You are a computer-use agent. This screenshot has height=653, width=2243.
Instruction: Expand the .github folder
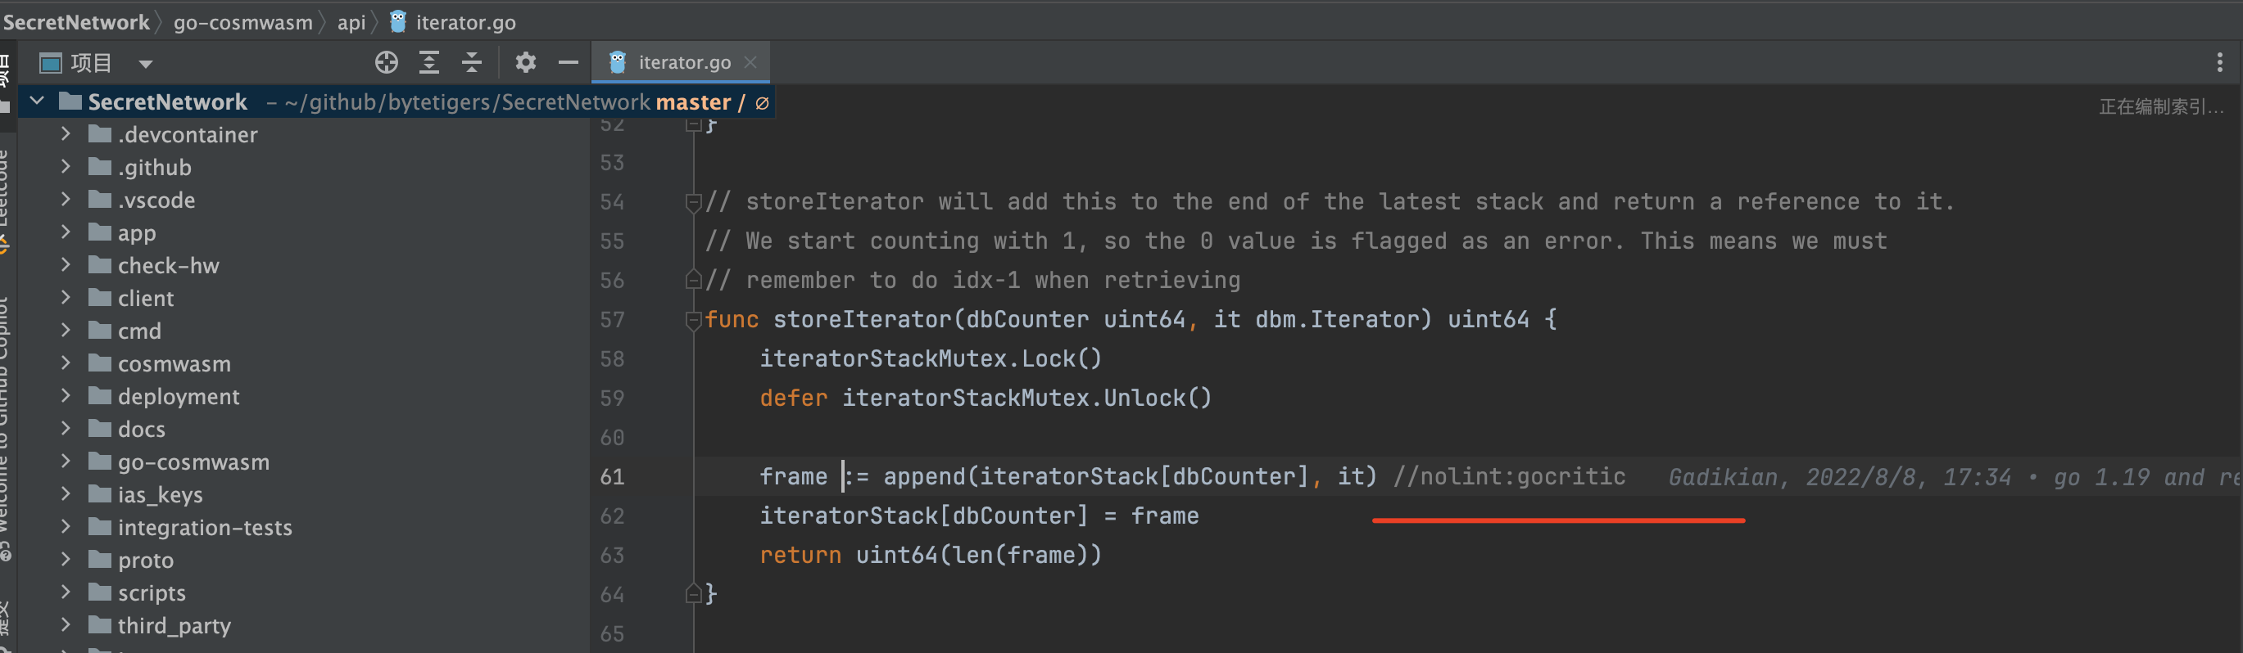click(x=66, y=166)
